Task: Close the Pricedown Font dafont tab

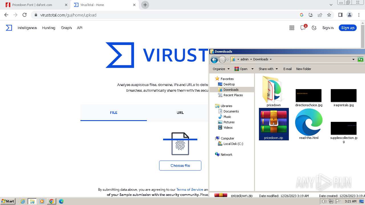Action: tap(66, 5)
